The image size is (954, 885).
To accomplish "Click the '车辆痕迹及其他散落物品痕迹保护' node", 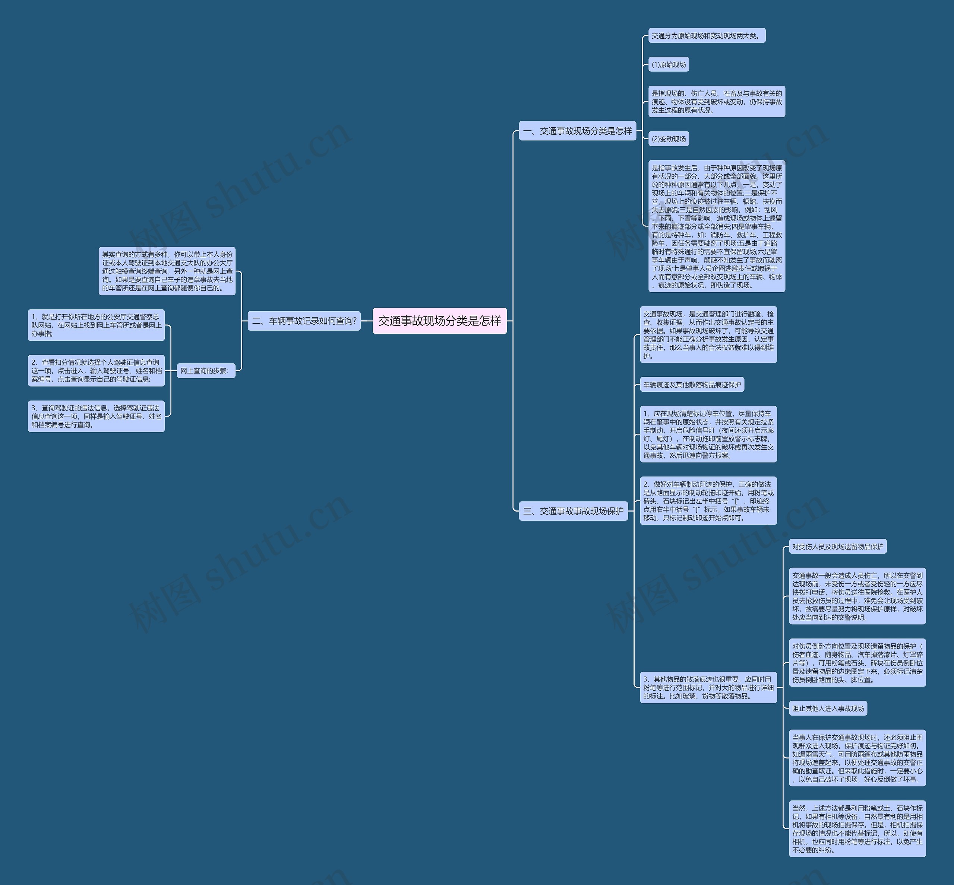I will click(x=708, y=385).
